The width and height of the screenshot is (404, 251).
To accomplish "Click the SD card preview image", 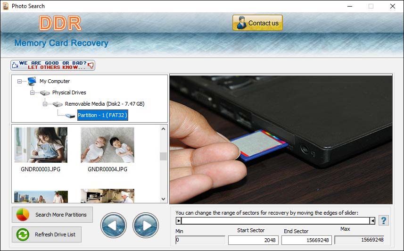I will tap(281, 139).
